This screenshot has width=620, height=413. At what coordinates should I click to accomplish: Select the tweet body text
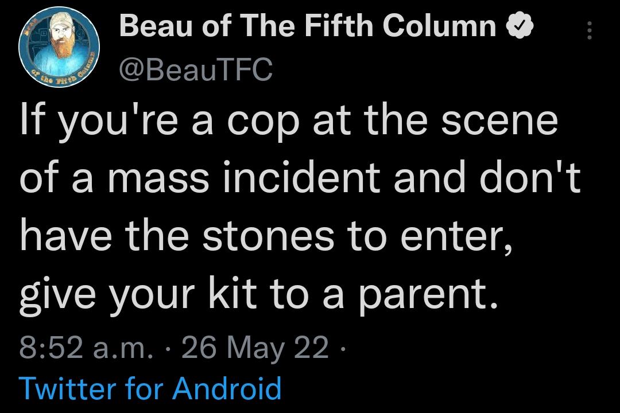tap(299, 206)
